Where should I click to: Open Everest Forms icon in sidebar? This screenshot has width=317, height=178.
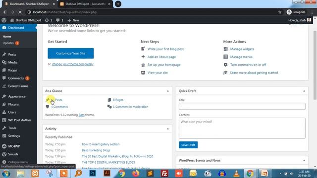coord(4,86)
